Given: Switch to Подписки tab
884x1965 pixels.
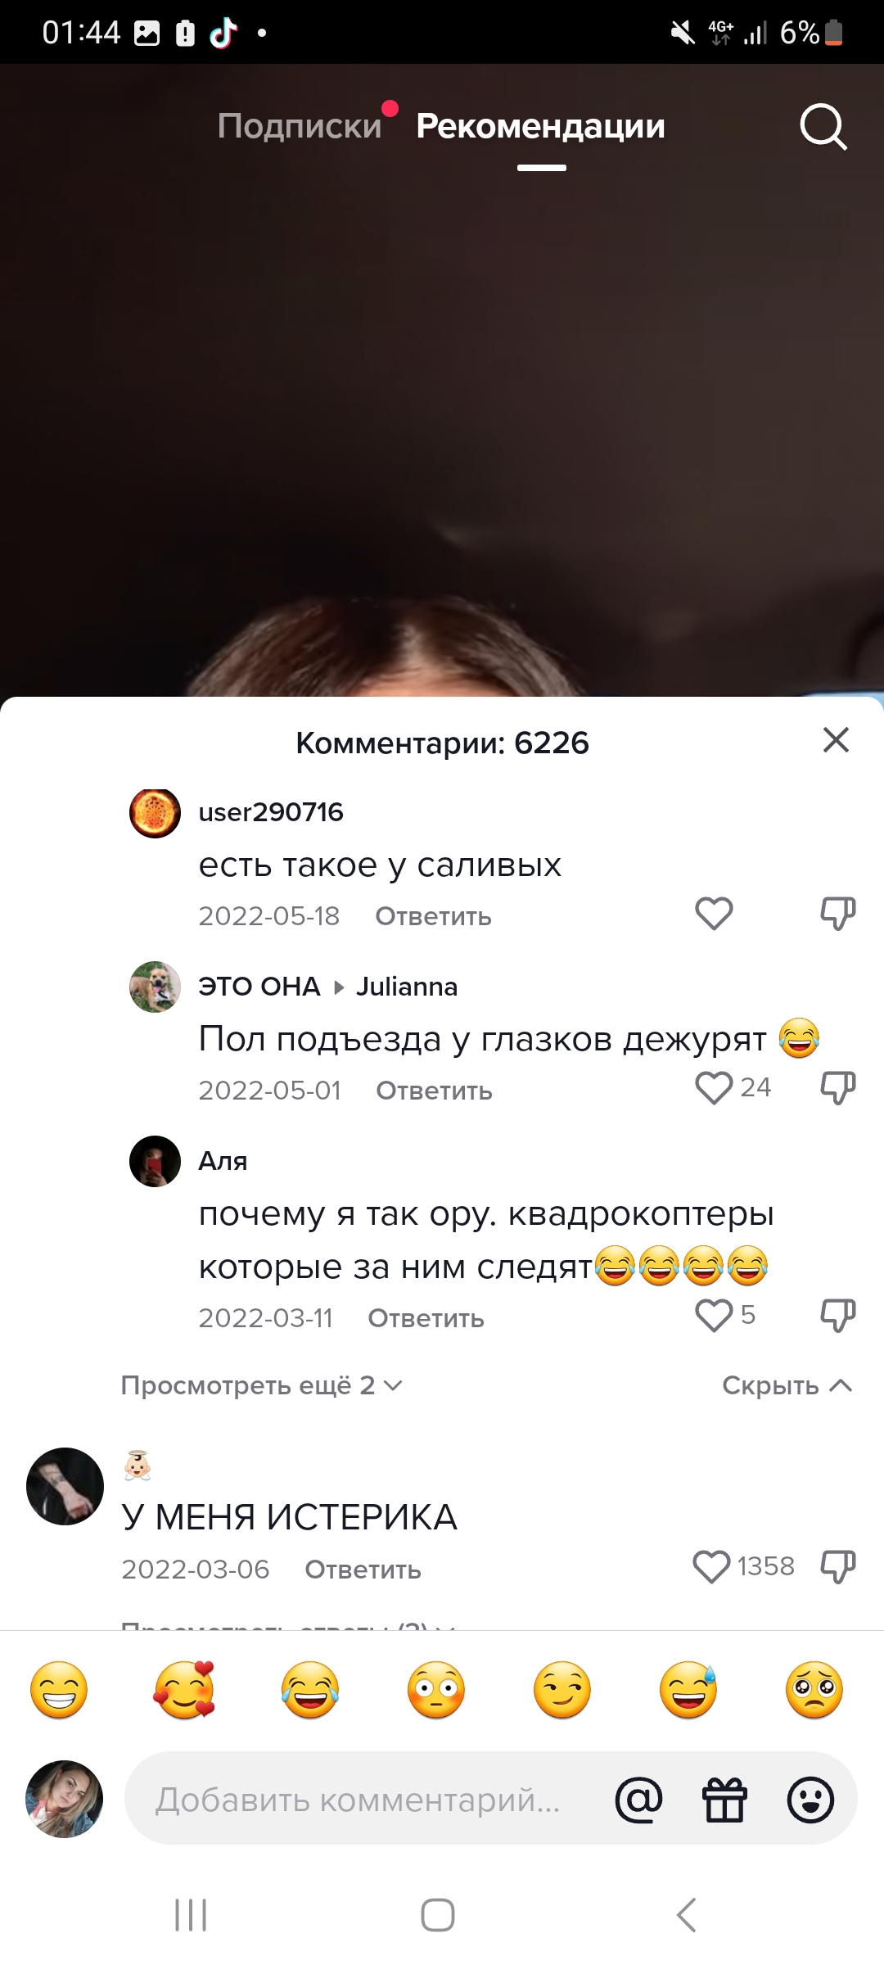Looking at the screenshot, I should (x=300, y=126).
